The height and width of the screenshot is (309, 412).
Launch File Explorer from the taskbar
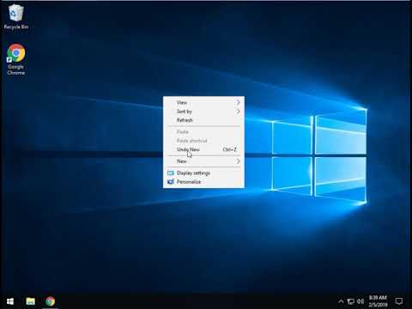(30, 301)
